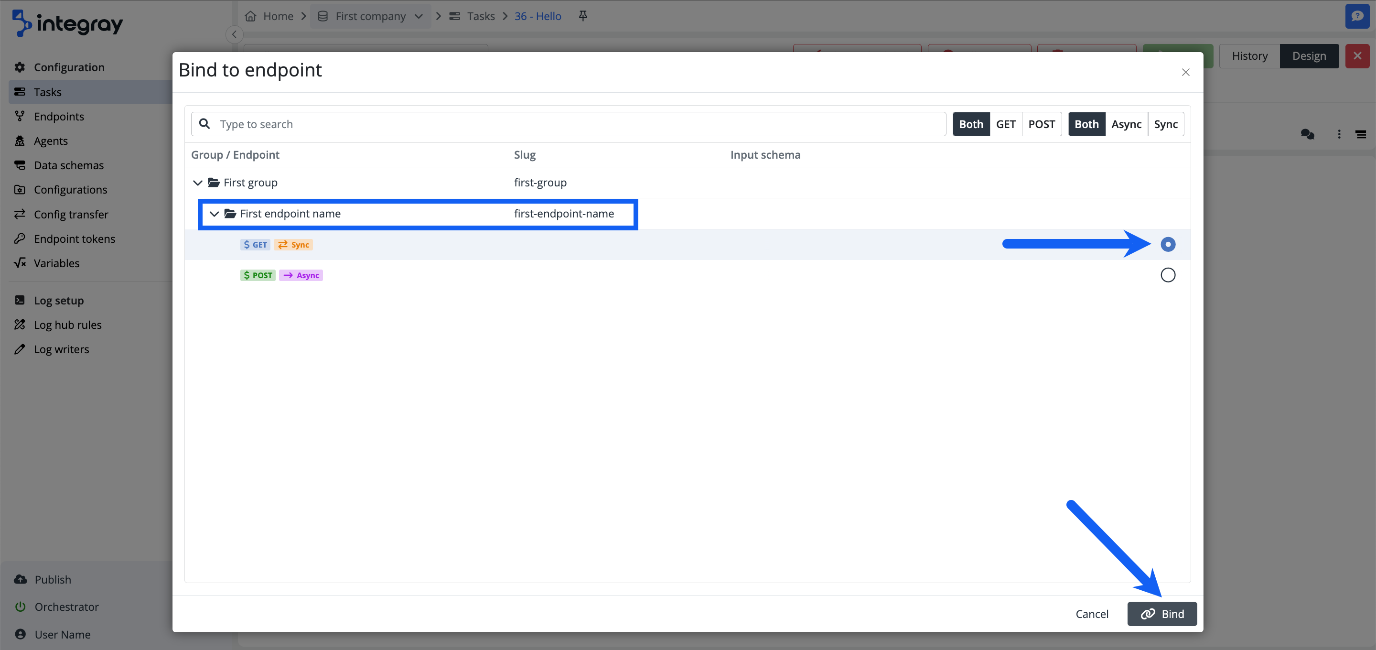1376x650 pixels.
Task: Open Data schemas from sidebar
Action: click(68, 165)
